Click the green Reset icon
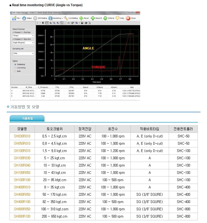207x223 pixels. (x=81, y=18)
